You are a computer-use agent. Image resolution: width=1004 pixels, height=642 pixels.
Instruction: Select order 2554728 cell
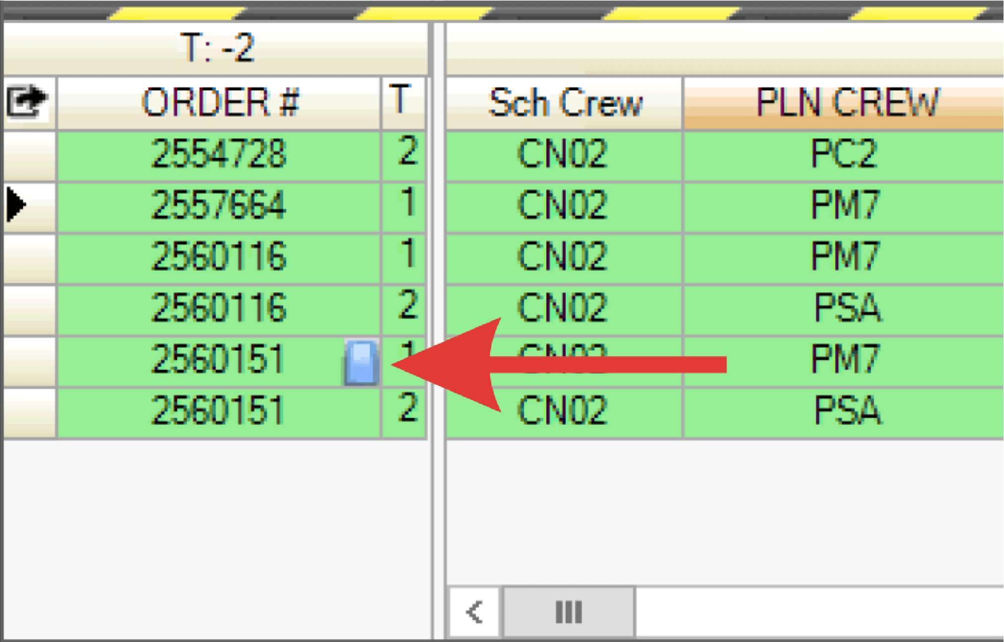click(219, 154)
